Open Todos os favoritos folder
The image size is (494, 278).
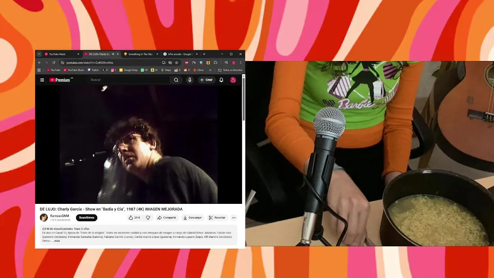point(230,70)
